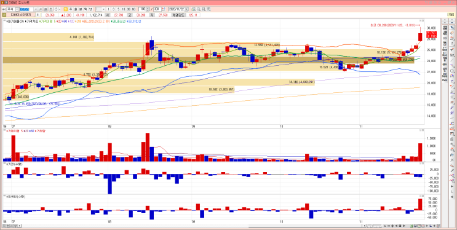Viewport: 457px width, 230px height.
Task: Select the pen brush tool icon
Action: click(452, 170)
